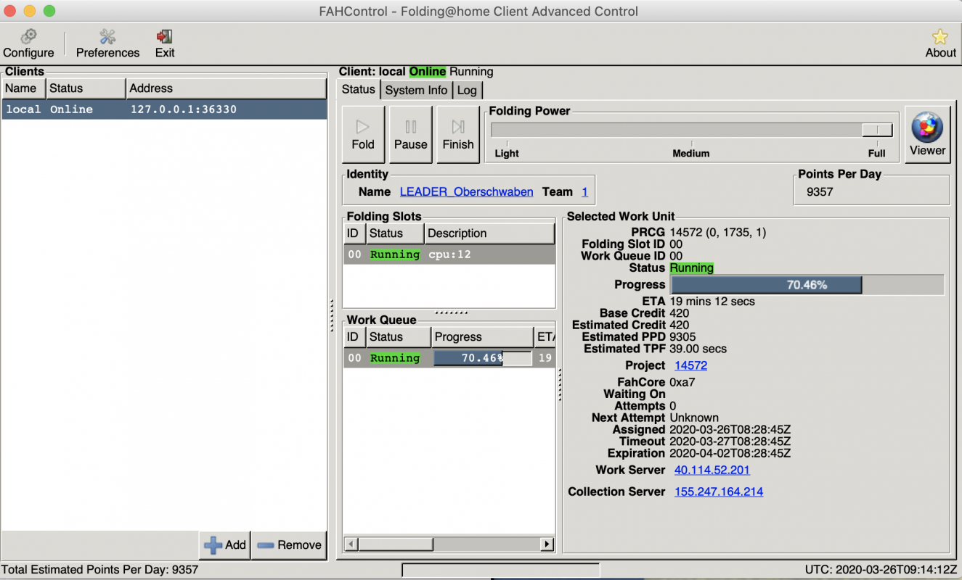Open project 14572 link

coord(690,365)
